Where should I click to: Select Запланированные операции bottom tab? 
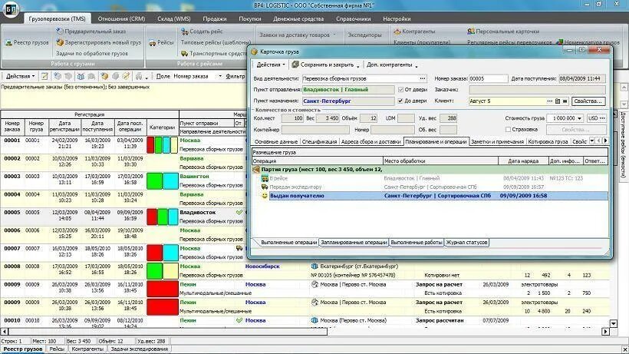coord(354,243)
